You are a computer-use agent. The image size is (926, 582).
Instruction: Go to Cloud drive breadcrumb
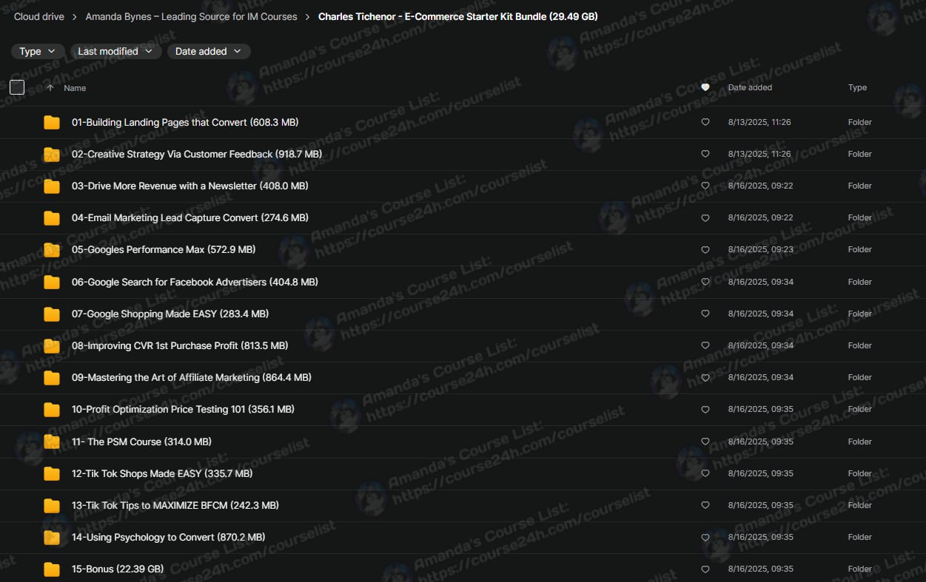[x=39, y=16]
